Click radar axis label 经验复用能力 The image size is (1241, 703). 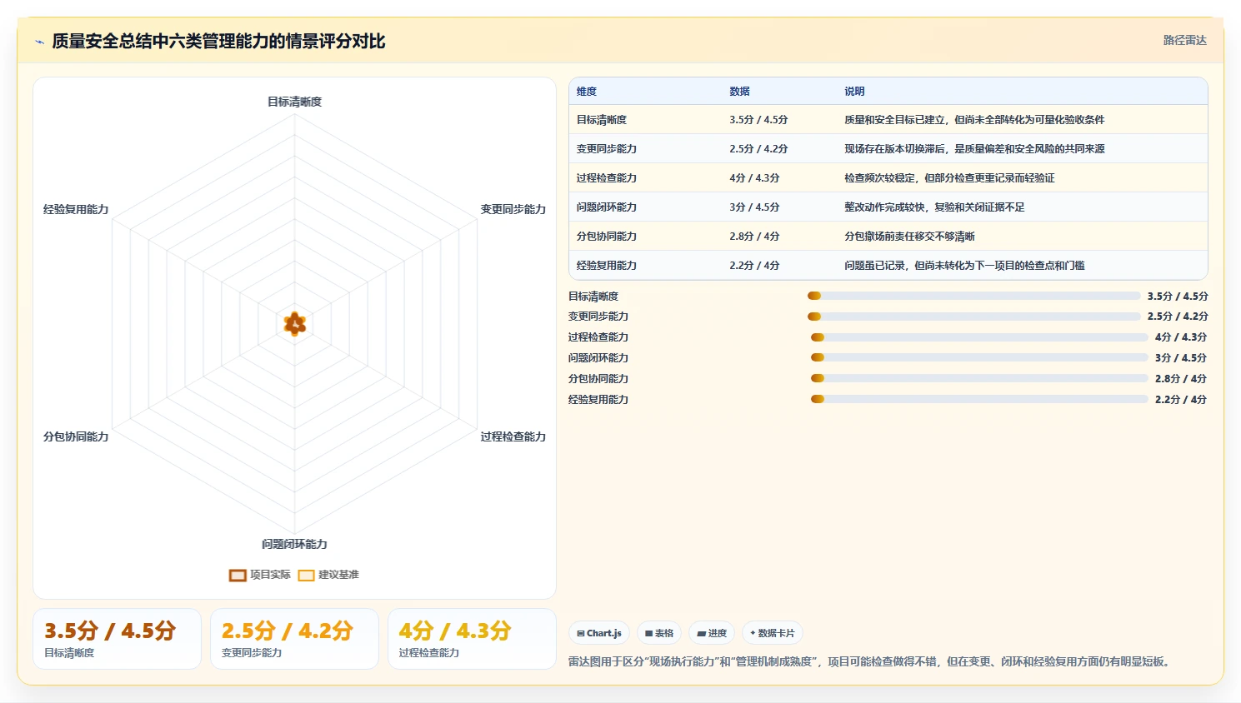point(76,209)
